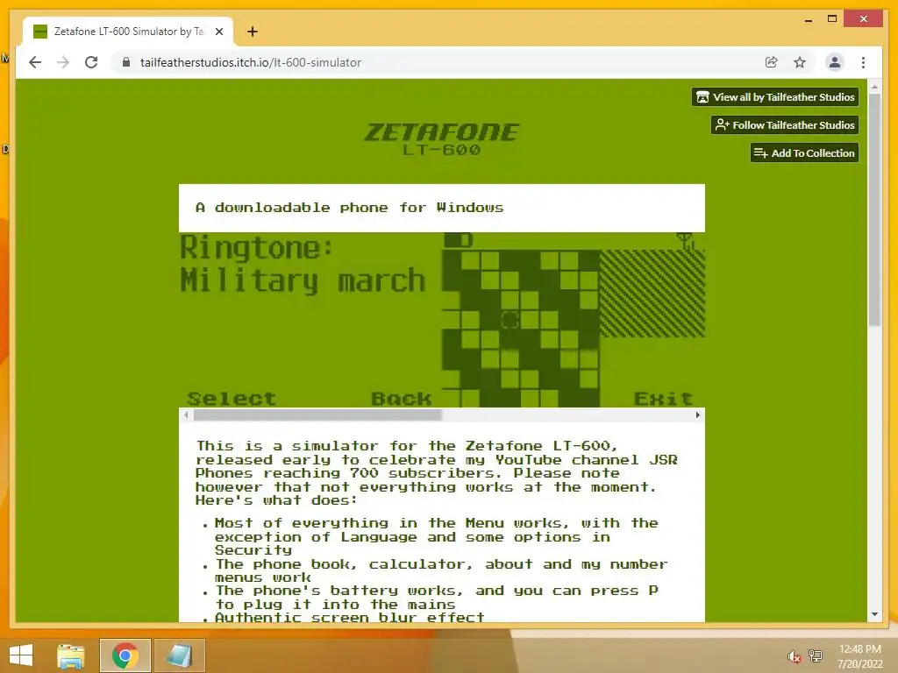Open the site security padlock info

[x=126, y=62]
